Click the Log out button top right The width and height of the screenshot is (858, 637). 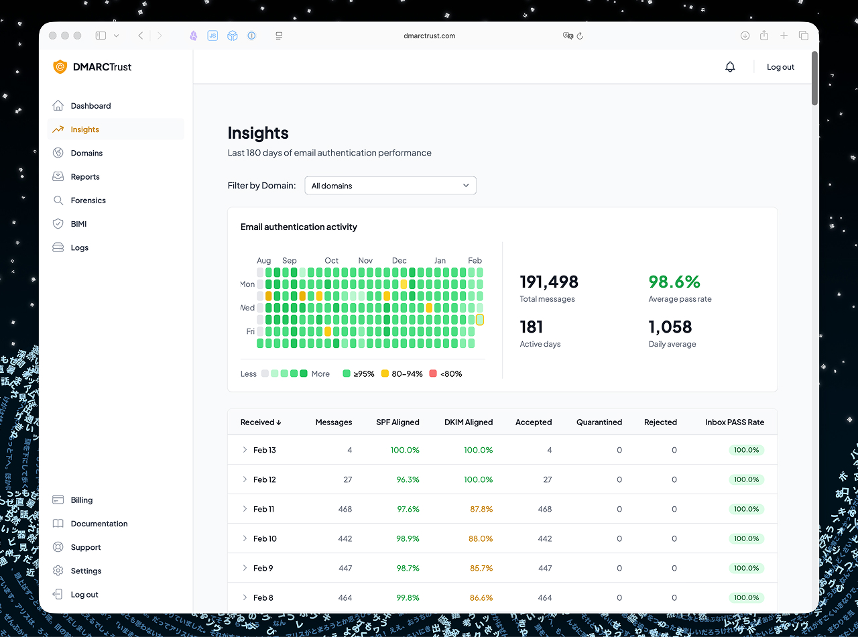(x=780, y=66)
